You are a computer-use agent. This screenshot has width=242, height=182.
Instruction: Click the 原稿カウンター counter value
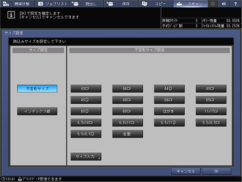[x=197, y=21]
